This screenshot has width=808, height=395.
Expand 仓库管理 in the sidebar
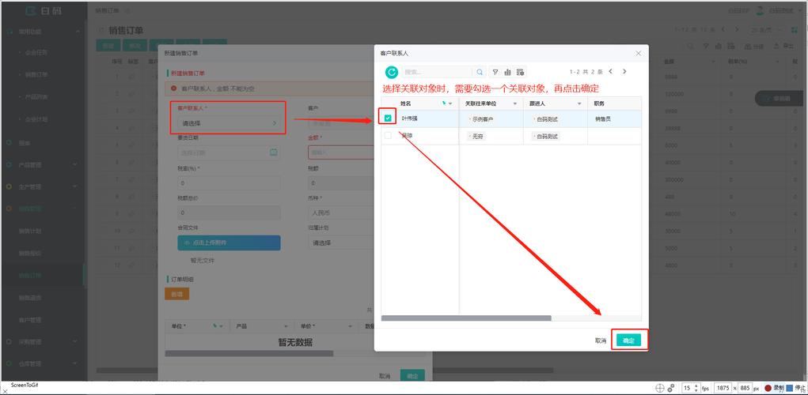tap(42, 363)
